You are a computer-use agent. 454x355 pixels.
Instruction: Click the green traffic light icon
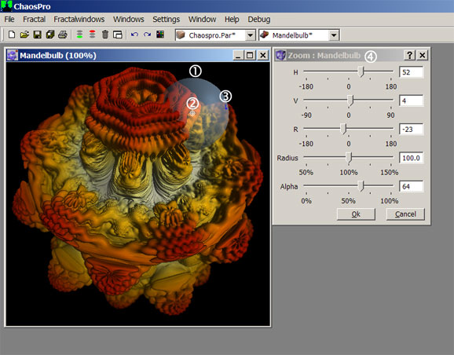point(79,35)
